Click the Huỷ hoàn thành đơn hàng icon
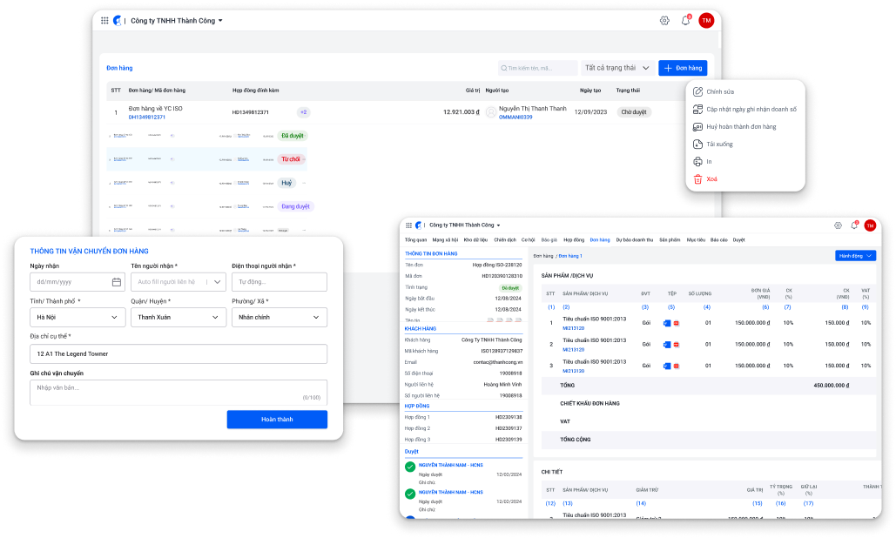This screenshot has width=896, height=538. click(x=697, y=127)
